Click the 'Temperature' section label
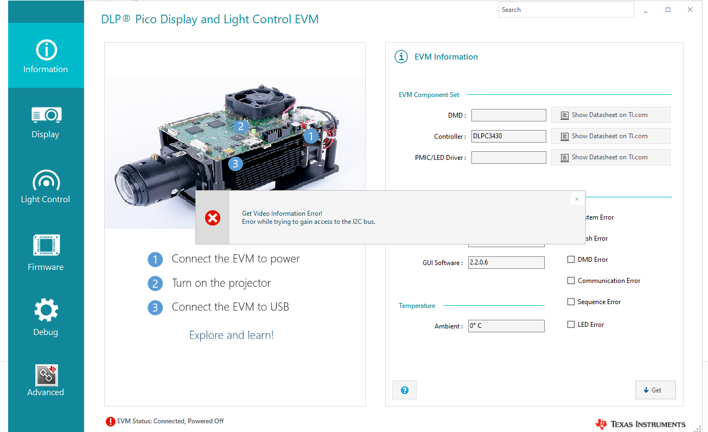Image resolution: width=708 pixels, height=432 pixels. tap(417, 306)
